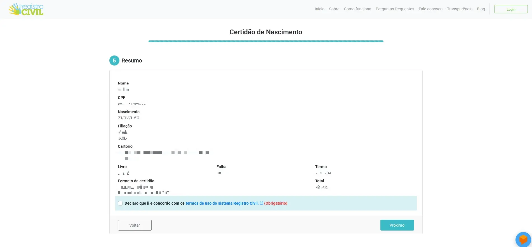
Task: Click the Resumo section heading
Action: pyautogui.click(x=132, y=60)
